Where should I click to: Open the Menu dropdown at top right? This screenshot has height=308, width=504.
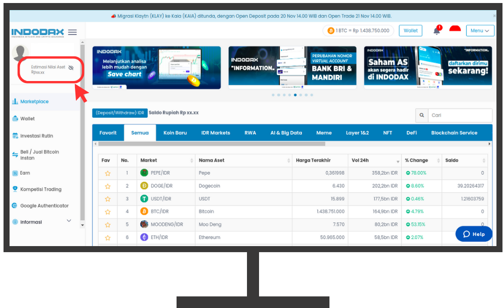click(x=480, y=31)
